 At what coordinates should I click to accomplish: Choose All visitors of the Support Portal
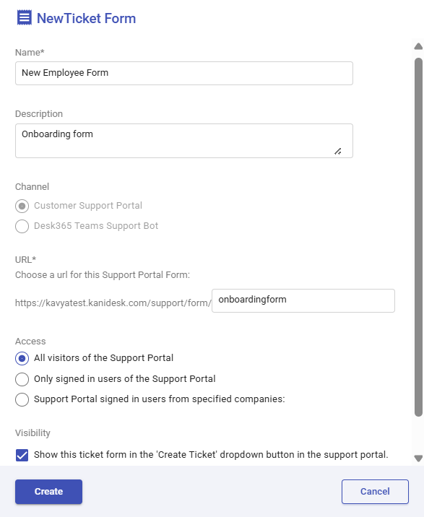(x=22, y=358)
